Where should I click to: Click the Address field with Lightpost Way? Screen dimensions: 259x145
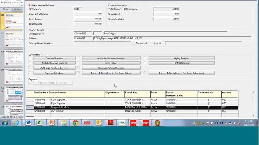pyautogui.click(x=172, y=39)
